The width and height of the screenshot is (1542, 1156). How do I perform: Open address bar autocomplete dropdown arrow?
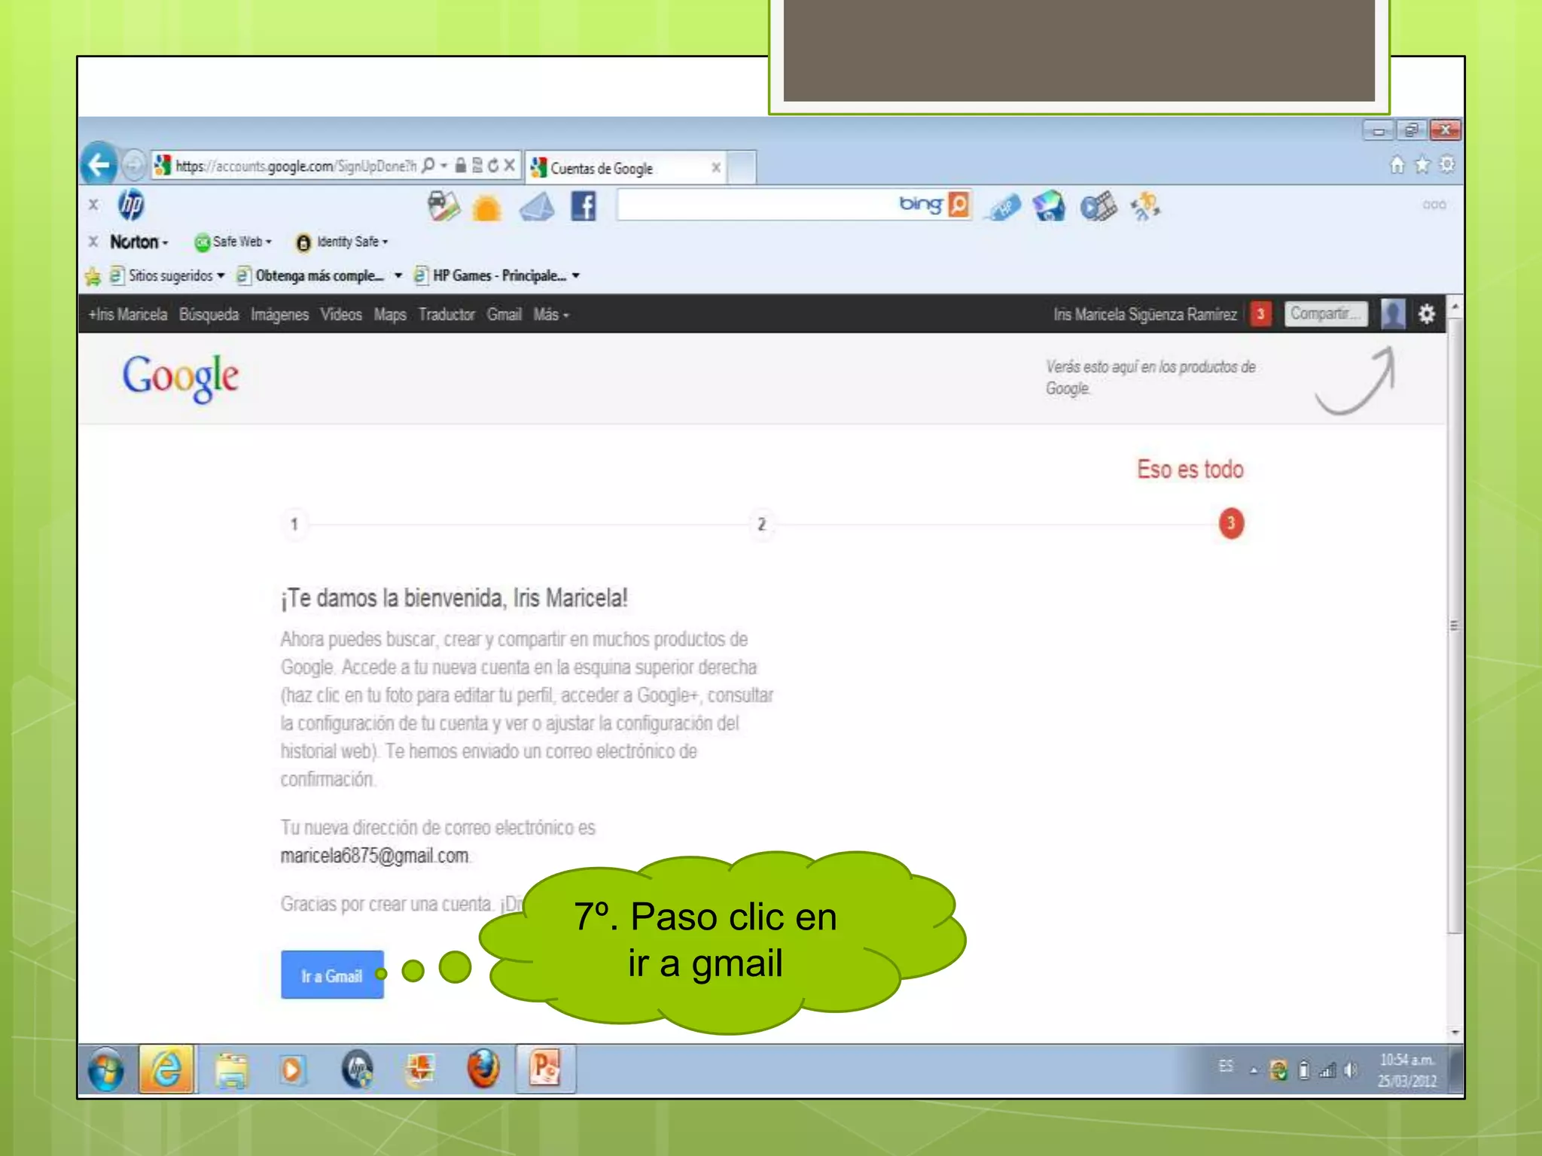(x=444, y=165)
